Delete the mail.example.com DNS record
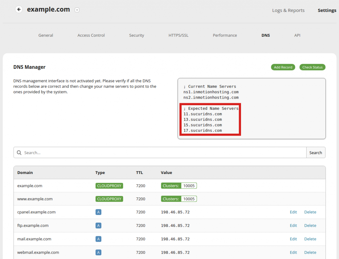This screenshot has width=339, height=259. 310,239
